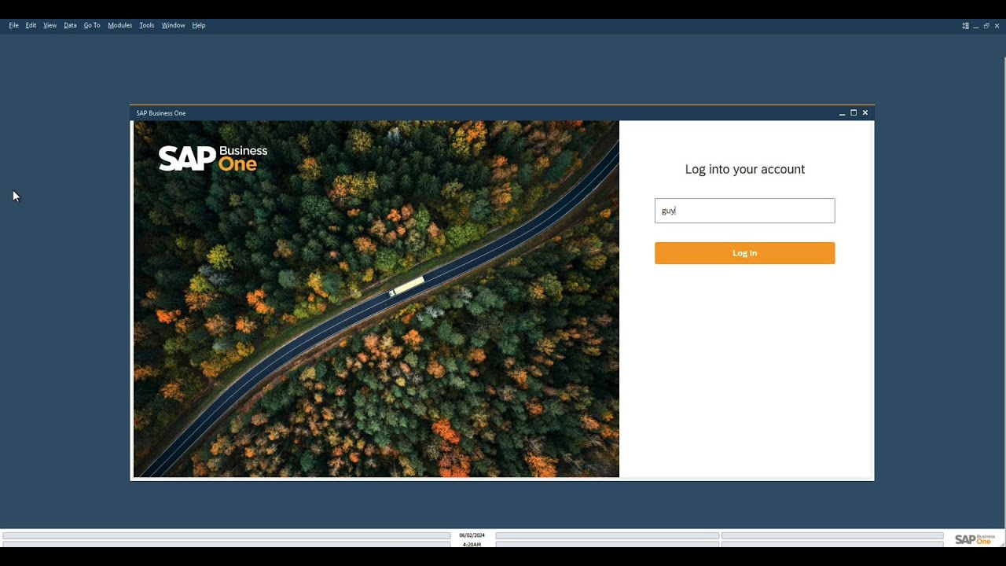1006x566 pixels.
Task: Click the date 06/02/2024 in status bar
Action: click(472, 535)
